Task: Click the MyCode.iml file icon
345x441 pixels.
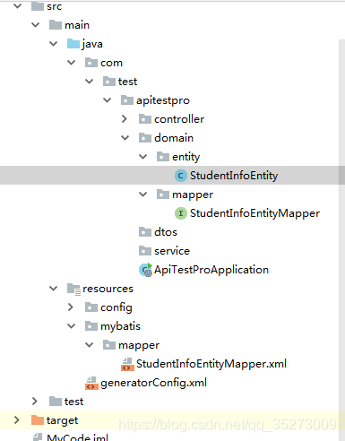Action: [x=38, y=437]
